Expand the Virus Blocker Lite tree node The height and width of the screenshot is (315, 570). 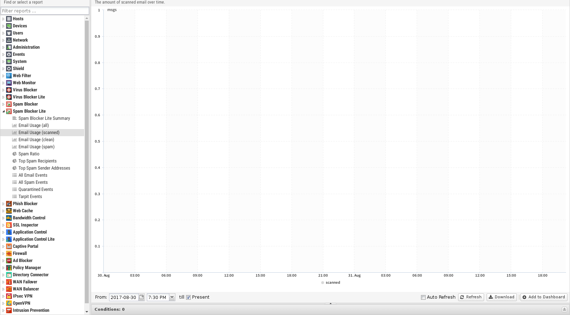point(4,97)
